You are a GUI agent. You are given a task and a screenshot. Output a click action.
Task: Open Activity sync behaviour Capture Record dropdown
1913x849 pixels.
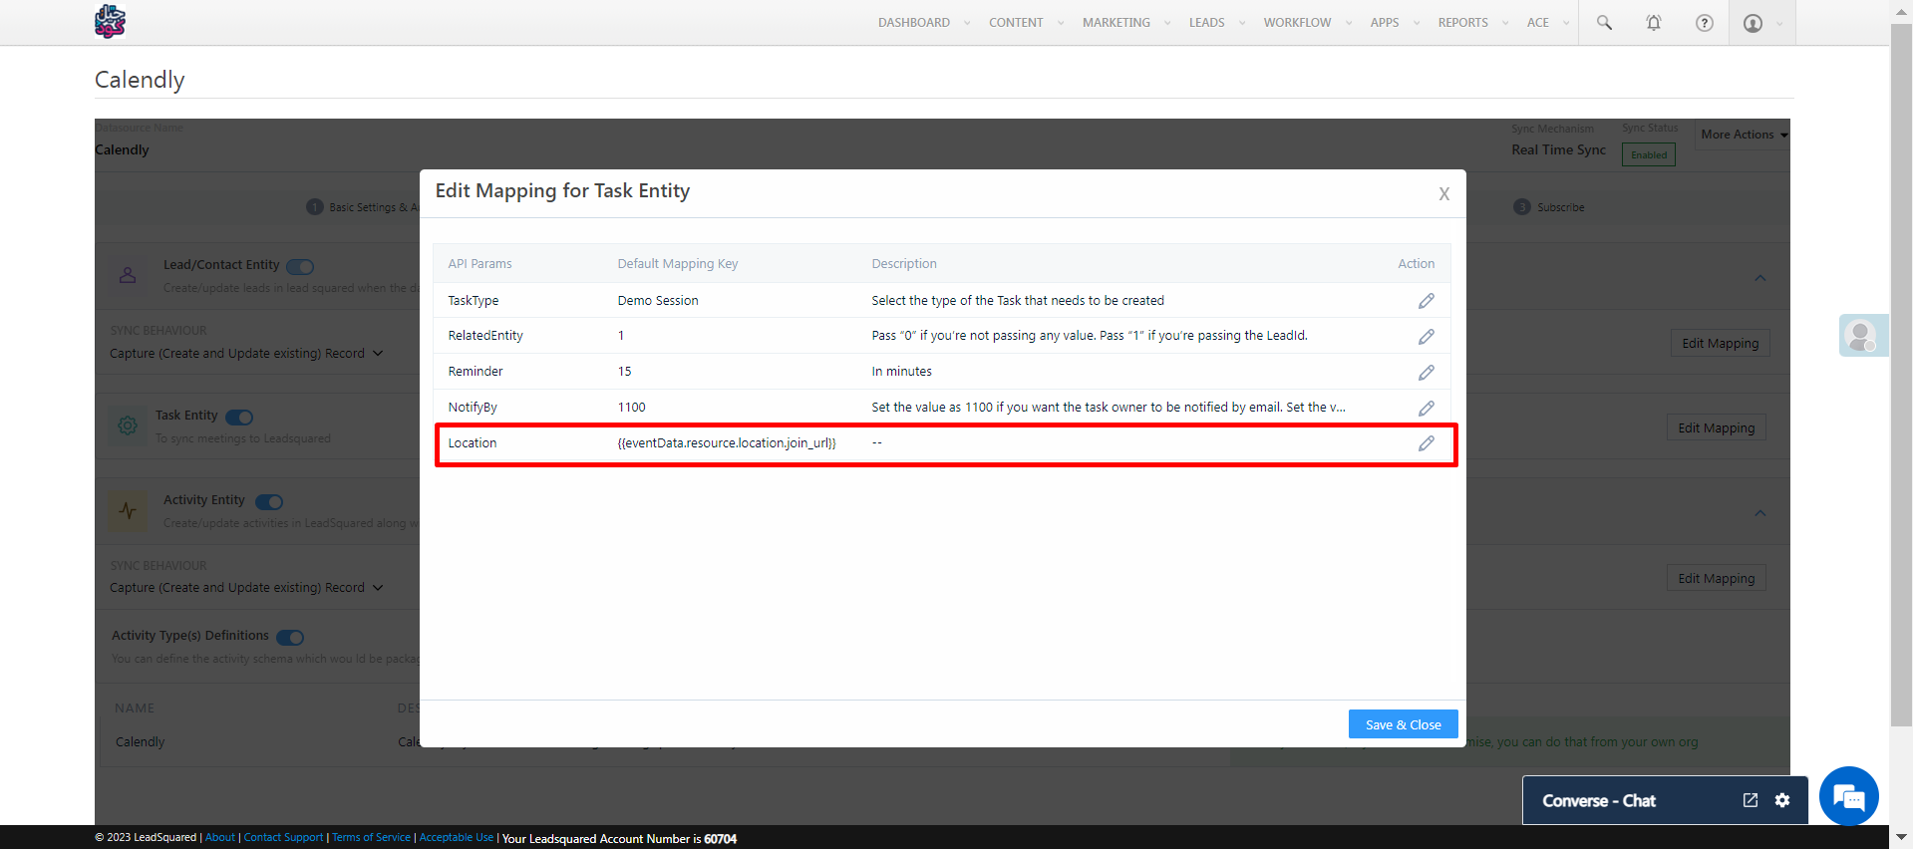click(x=246, y=588)
